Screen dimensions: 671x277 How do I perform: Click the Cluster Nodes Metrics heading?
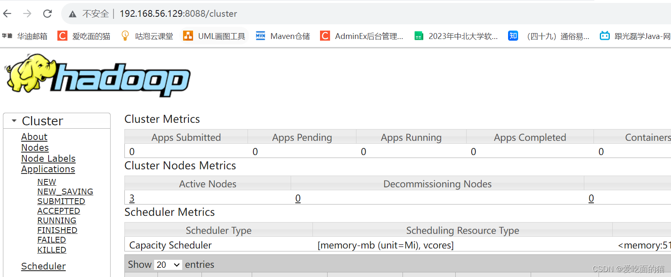coord(180,166)
